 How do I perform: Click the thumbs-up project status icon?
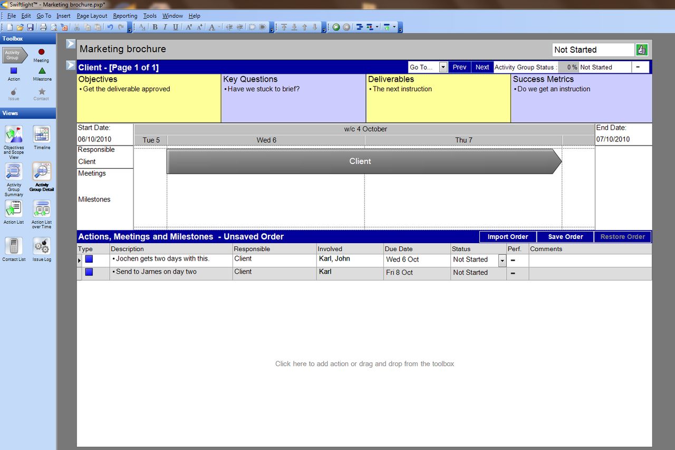tap(642, 50)
